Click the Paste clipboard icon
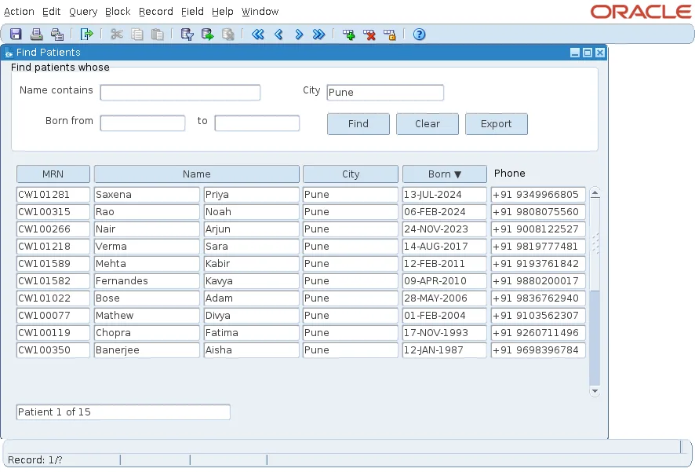Viewport: 695px width, 472px height. pyautogui.click(x=158, y=34)
